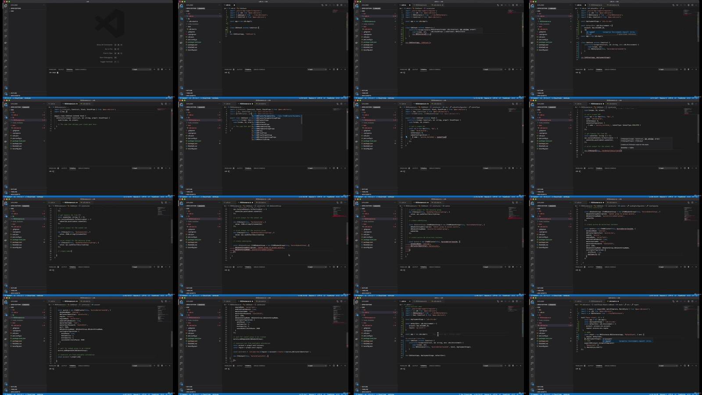The height and width of the screenshot is (395, 702).
Task: Open the last thumbnail in the second row
Action: coord(614,148)
